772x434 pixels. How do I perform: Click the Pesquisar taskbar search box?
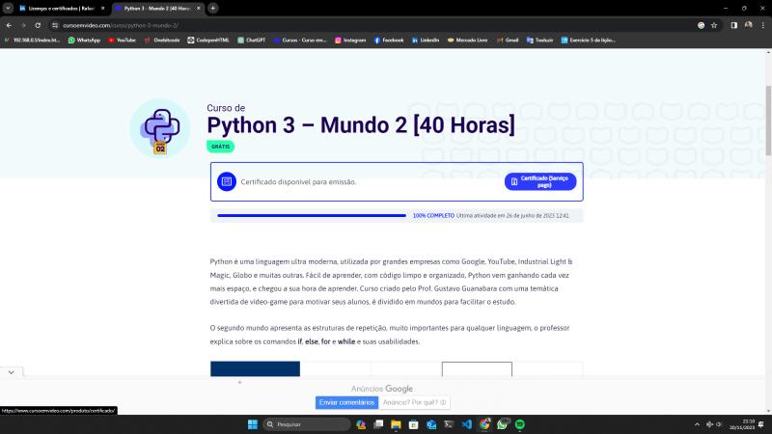click(306, 424)
